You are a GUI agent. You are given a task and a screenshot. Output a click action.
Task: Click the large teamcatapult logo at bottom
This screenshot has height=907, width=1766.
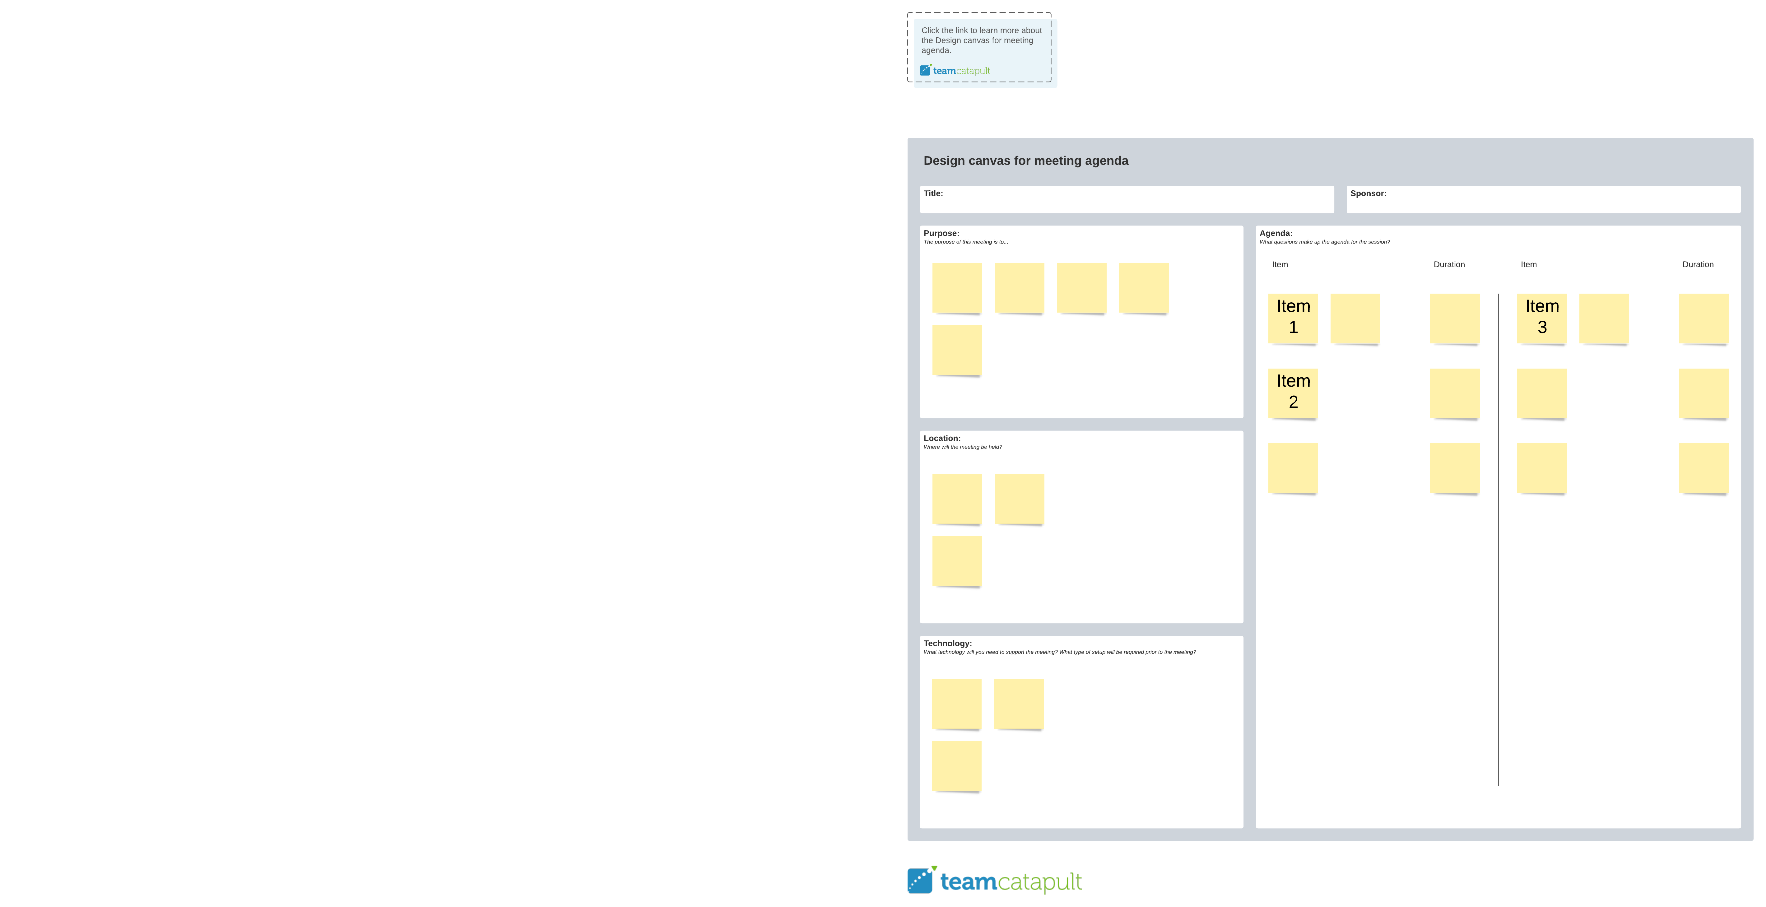[994, 880]
